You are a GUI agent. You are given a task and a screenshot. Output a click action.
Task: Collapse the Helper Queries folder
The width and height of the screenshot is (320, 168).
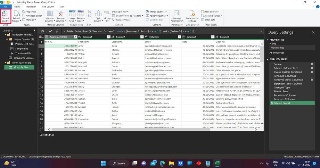(x=7, y=39)
